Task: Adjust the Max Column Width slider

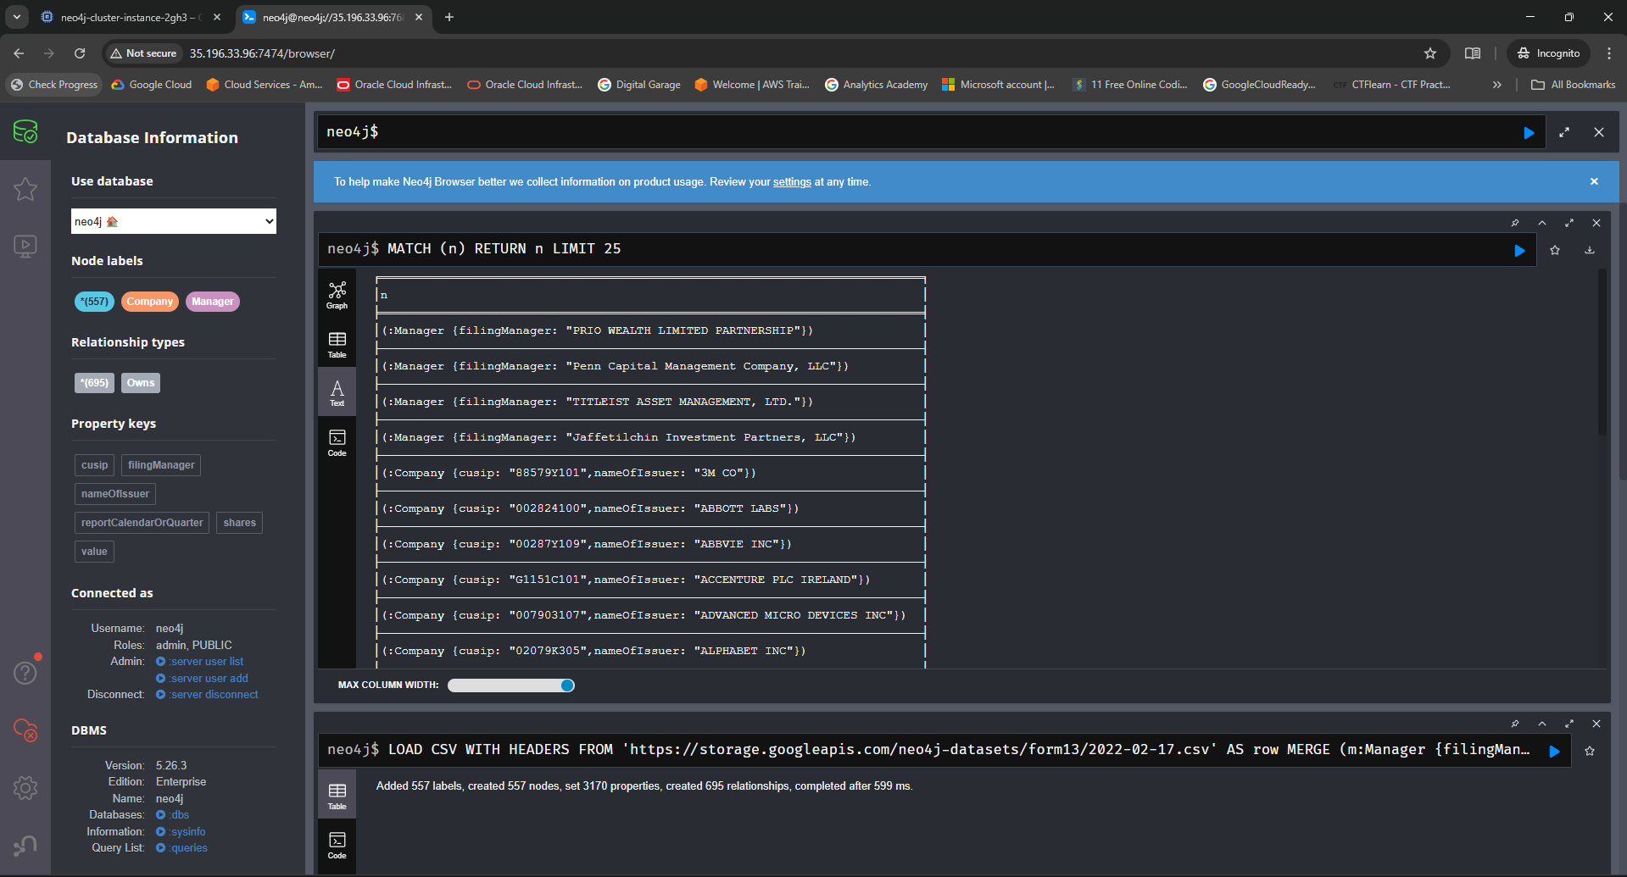Action: click(511, 686)
